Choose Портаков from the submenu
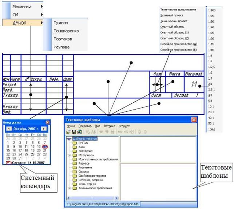Image resolution: width=234 pixels, height=209 pixels. click(x=63, y=39)
